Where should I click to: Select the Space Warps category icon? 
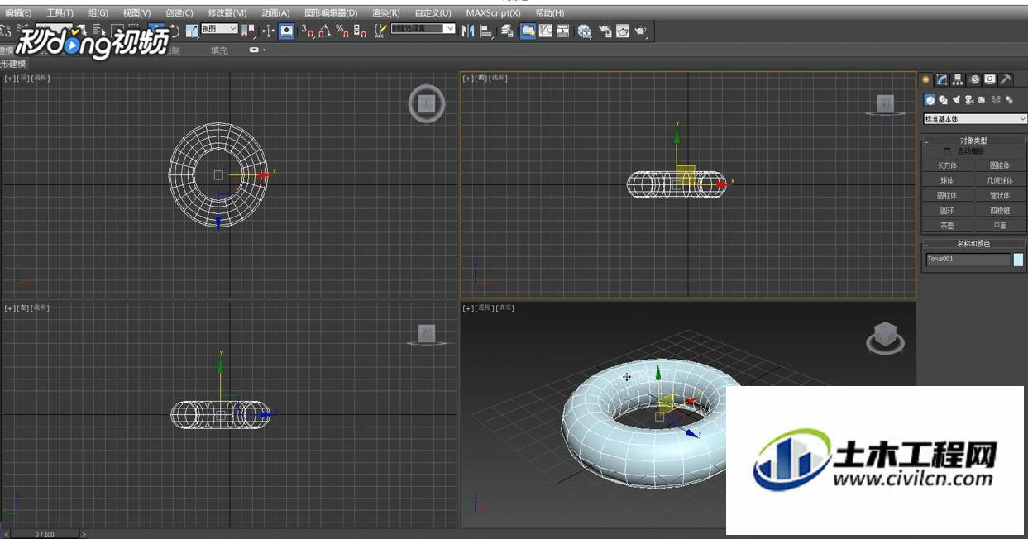pyautogui.click(x=996, y=99)
